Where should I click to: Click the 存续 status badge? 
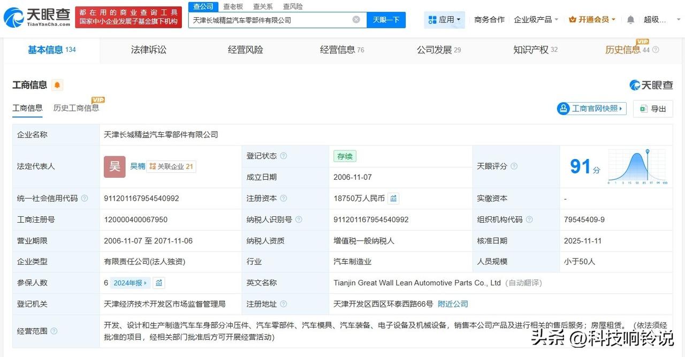[345, 156]
